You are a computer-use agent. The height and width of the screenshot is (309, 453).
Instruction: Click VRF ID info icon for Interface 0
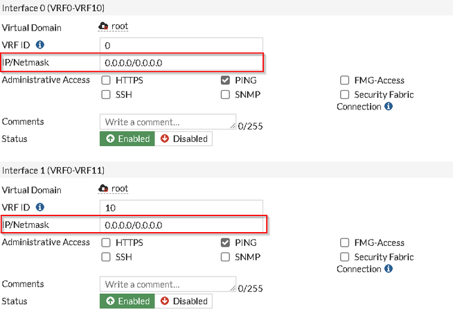[x=39, y=45]
